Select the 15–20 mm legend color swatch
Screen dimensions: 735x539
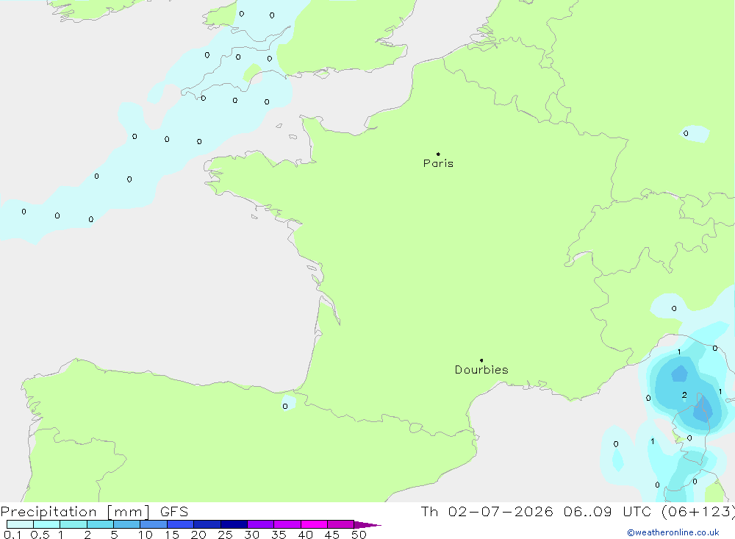(x=181, y=524)
